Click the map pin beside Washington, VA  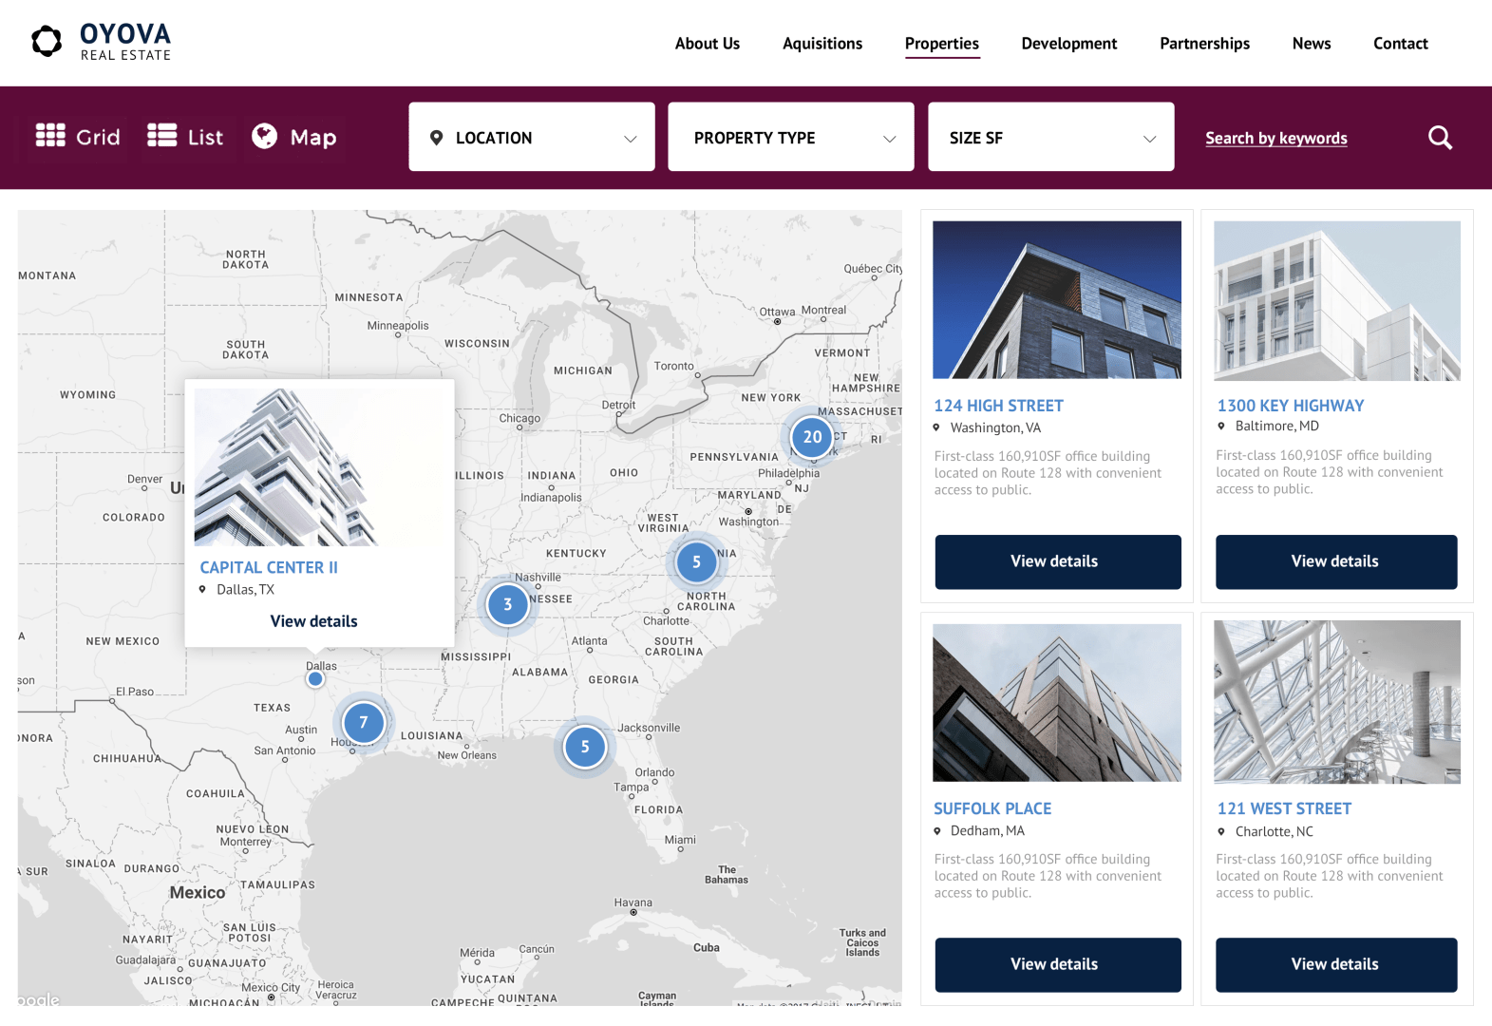tap(936, 427)
